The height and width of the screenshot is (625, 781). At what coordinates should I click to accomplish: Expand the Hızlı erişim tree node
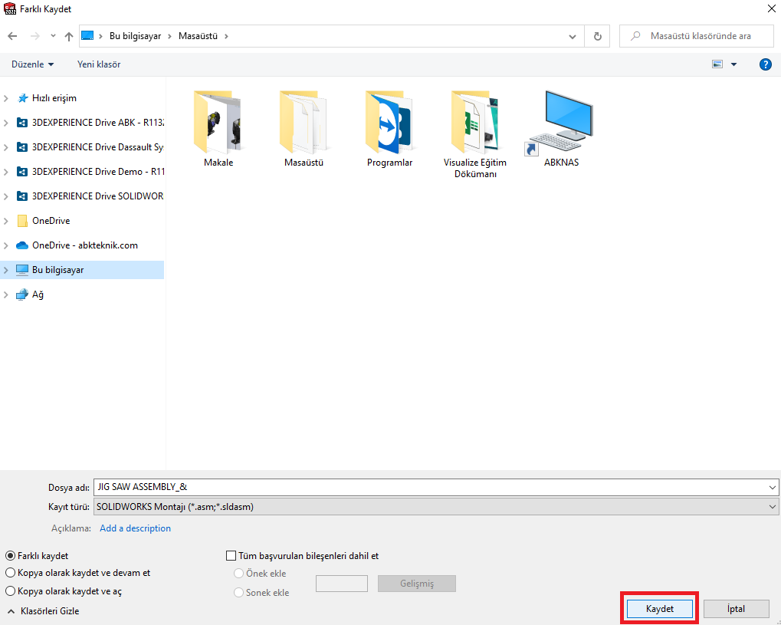point(7,98)
